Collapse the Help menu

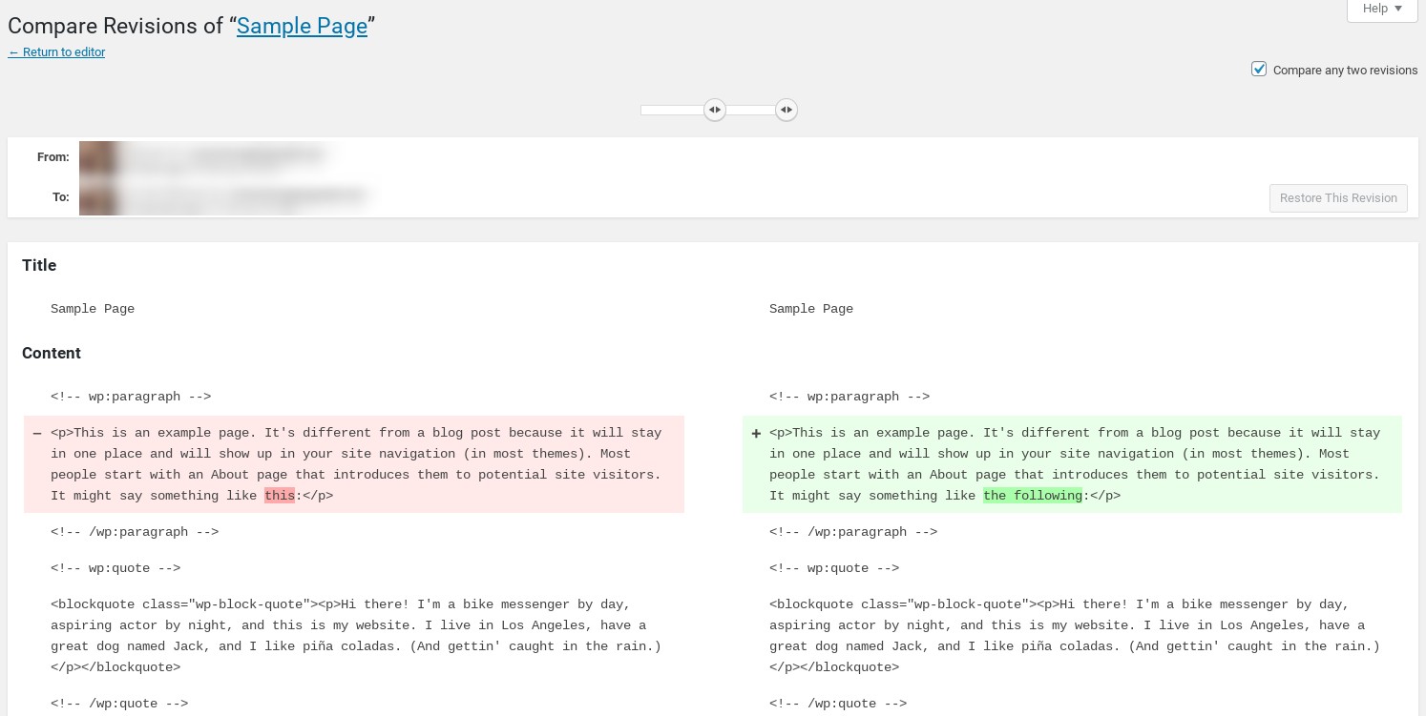(1382, 8)
